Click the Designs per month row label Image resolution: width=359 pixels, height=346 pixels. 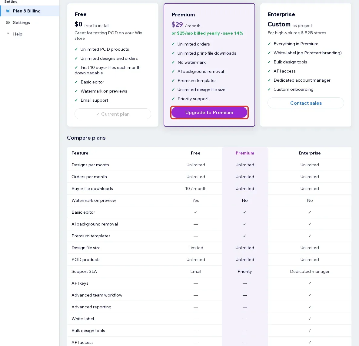(90, 165)
